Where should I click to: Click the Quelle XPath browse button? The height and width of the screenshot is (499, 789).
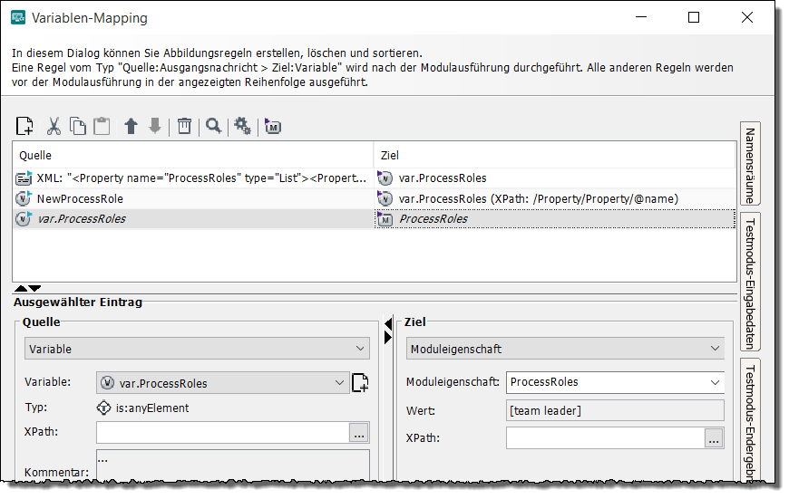[358, 433]
